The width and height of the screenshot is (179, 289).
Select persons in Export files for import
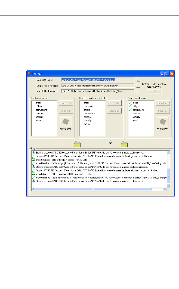pos(136,113)
